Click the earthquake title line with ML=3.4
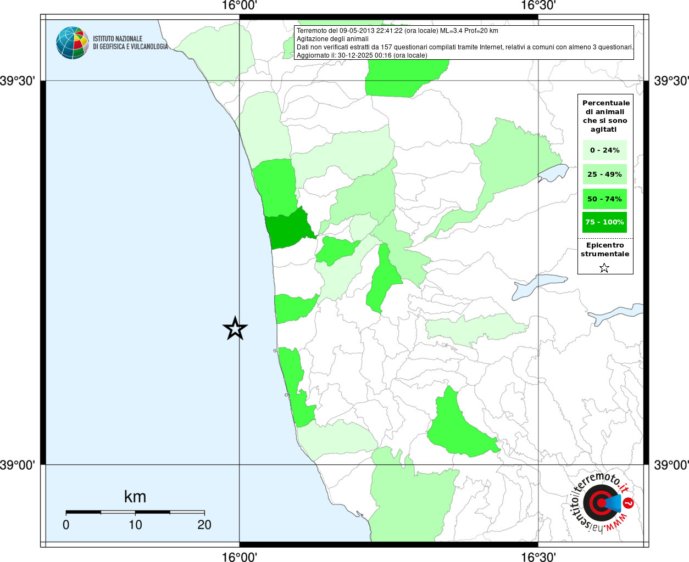 397,31
